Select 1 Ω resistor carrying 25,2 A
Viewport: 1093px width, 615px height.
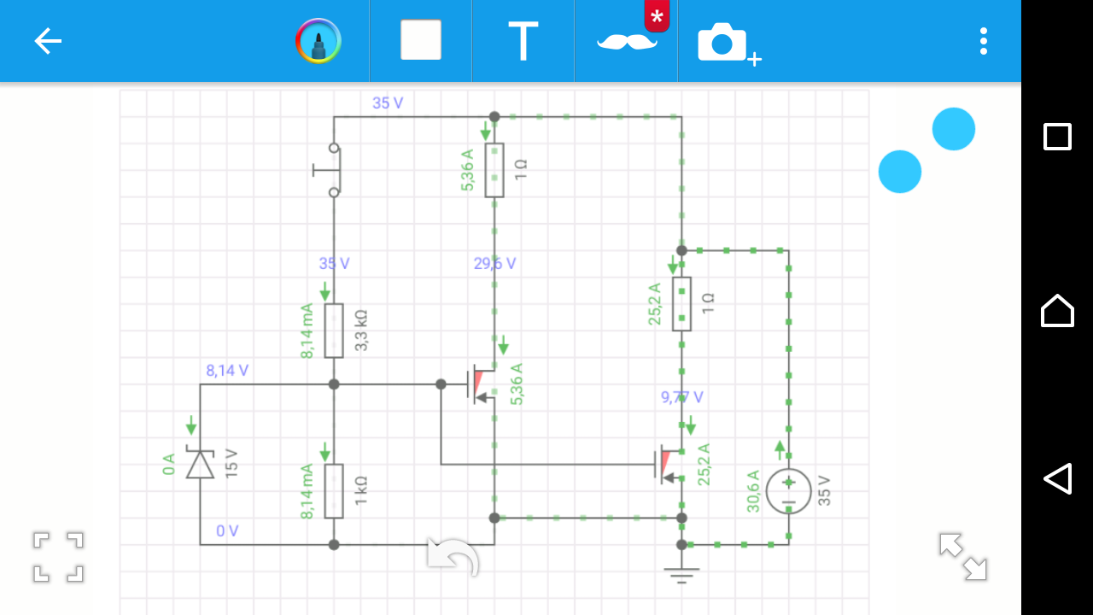coord(681,304)
